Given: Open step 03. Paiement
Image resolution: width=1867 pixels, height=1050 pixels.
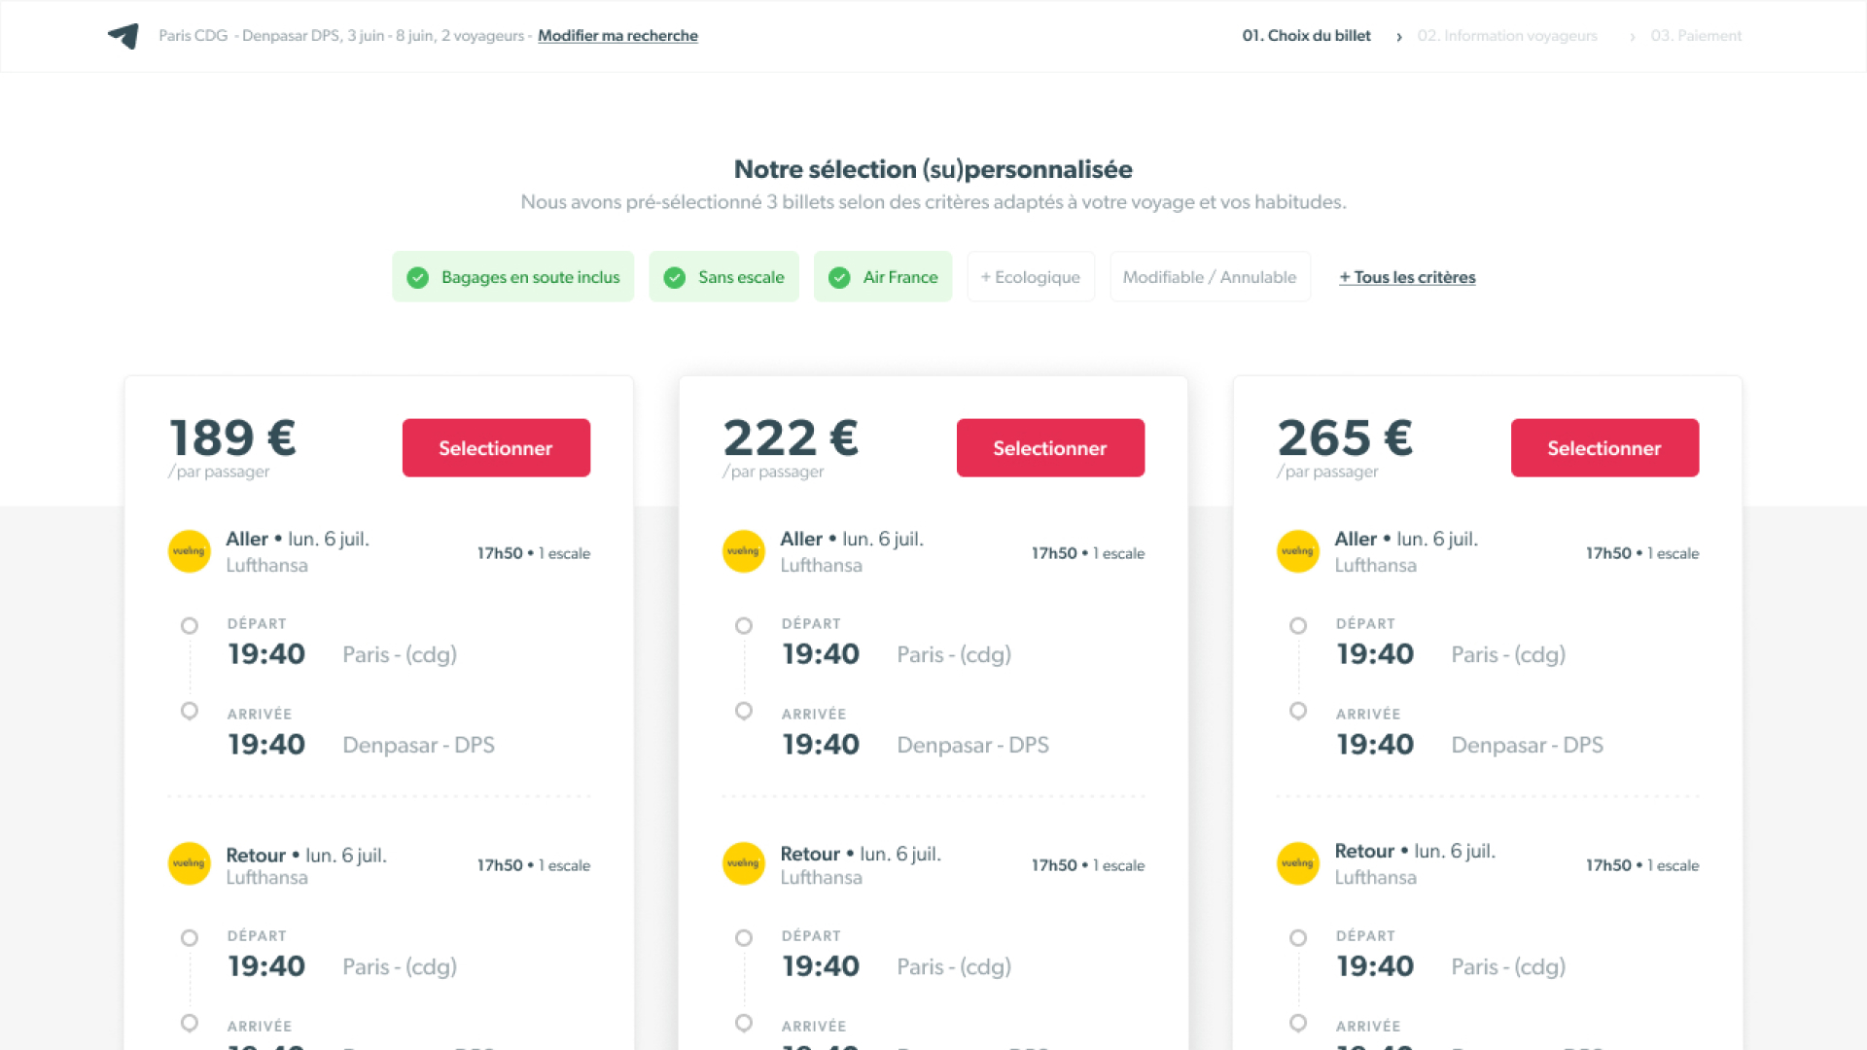Looking at the screenshot, I should [x=1696, y=36].
